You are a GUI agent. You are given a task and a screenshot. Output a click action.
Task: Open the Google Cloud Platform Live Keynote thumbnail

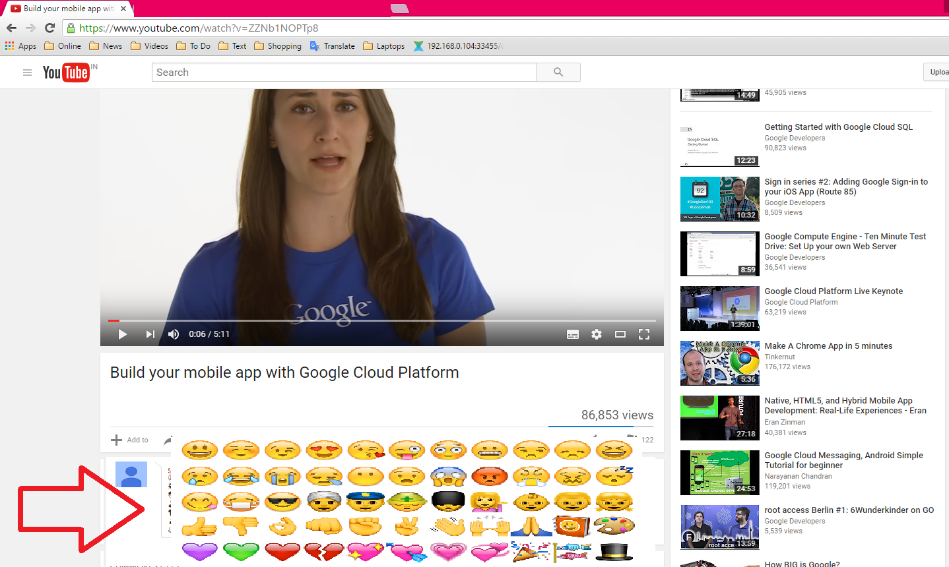(x=719, y=308)
